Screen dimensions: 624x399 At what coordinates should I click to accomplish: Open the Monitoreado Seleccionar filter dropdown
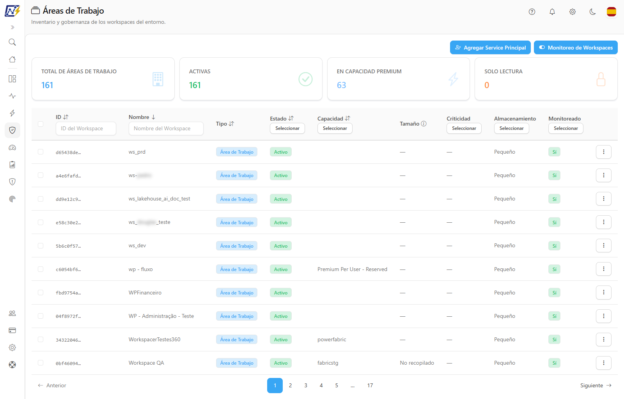tap(566, 128)
